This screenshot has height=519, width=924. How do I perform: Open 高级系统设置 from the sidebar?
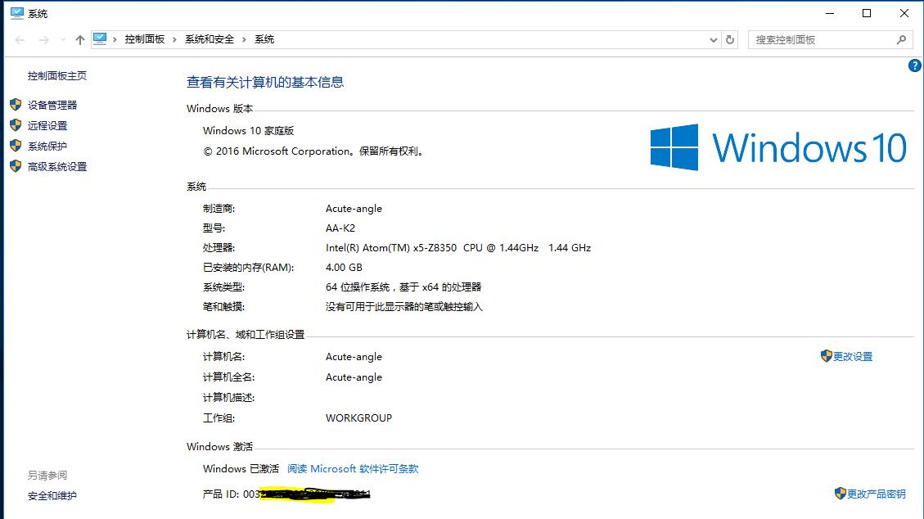[x=57, y=167]
